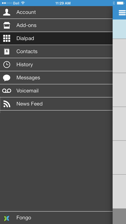
Task: Tap the Fongo label at the bottom
Action: point(24,218)
